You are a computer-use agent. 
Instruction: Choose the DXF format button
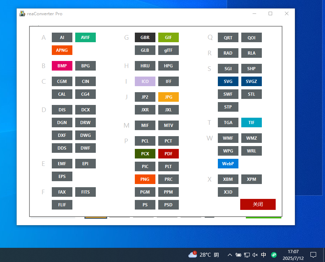tap(62, 135)
